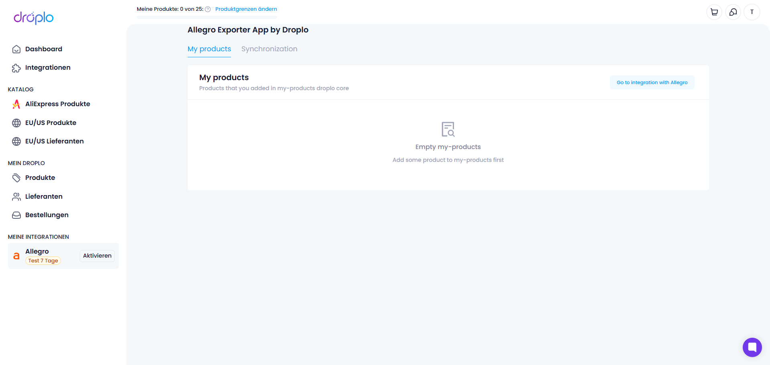Click the globe icon beside EU/US Produkte
770x365 pixels.
[16, 123]
